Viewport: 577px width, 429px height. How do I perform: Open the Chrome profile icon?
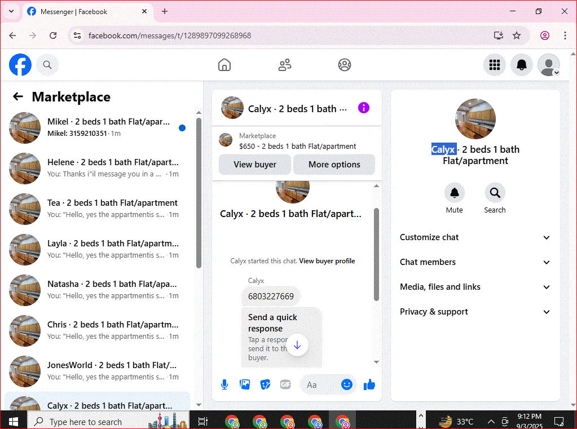click(545, 36)
